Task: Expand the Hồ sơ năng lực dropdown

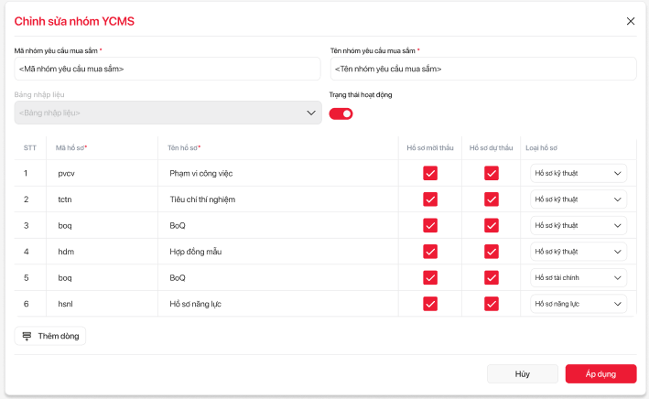Action: click(x=579, y=304)
